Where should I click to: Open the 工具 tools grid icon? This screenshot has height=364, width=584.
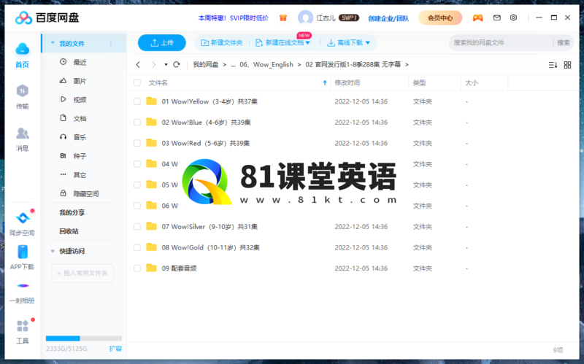click(23, 326)
